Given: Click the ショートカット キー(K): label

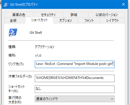Looking at the screenshot, I should pyautogui.click(x=17, y=89).
